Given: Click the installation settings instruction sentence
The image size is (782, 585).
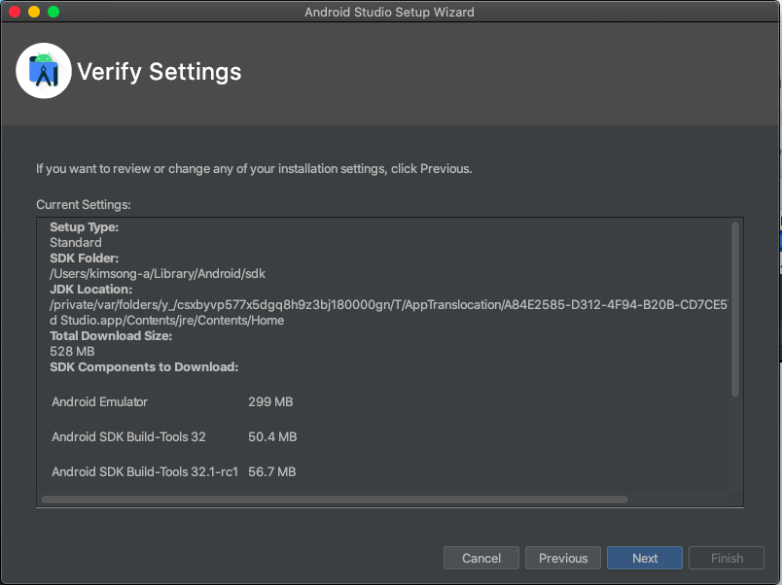Looking at the screenshot, I should [254, 169].
